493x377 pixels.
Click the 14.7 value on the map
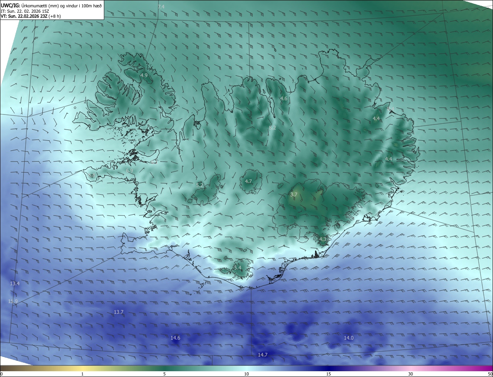click(263, 355)
